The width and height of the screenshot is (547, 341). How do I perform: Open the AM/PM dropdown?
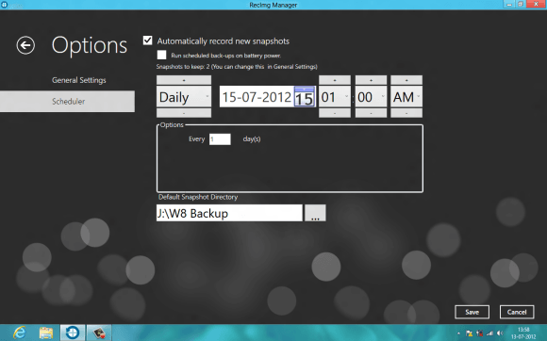tap(406, 97)
